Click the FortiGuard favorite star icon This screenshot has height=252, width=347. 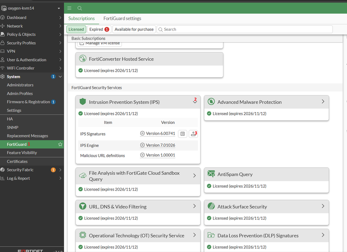[60, 144]
